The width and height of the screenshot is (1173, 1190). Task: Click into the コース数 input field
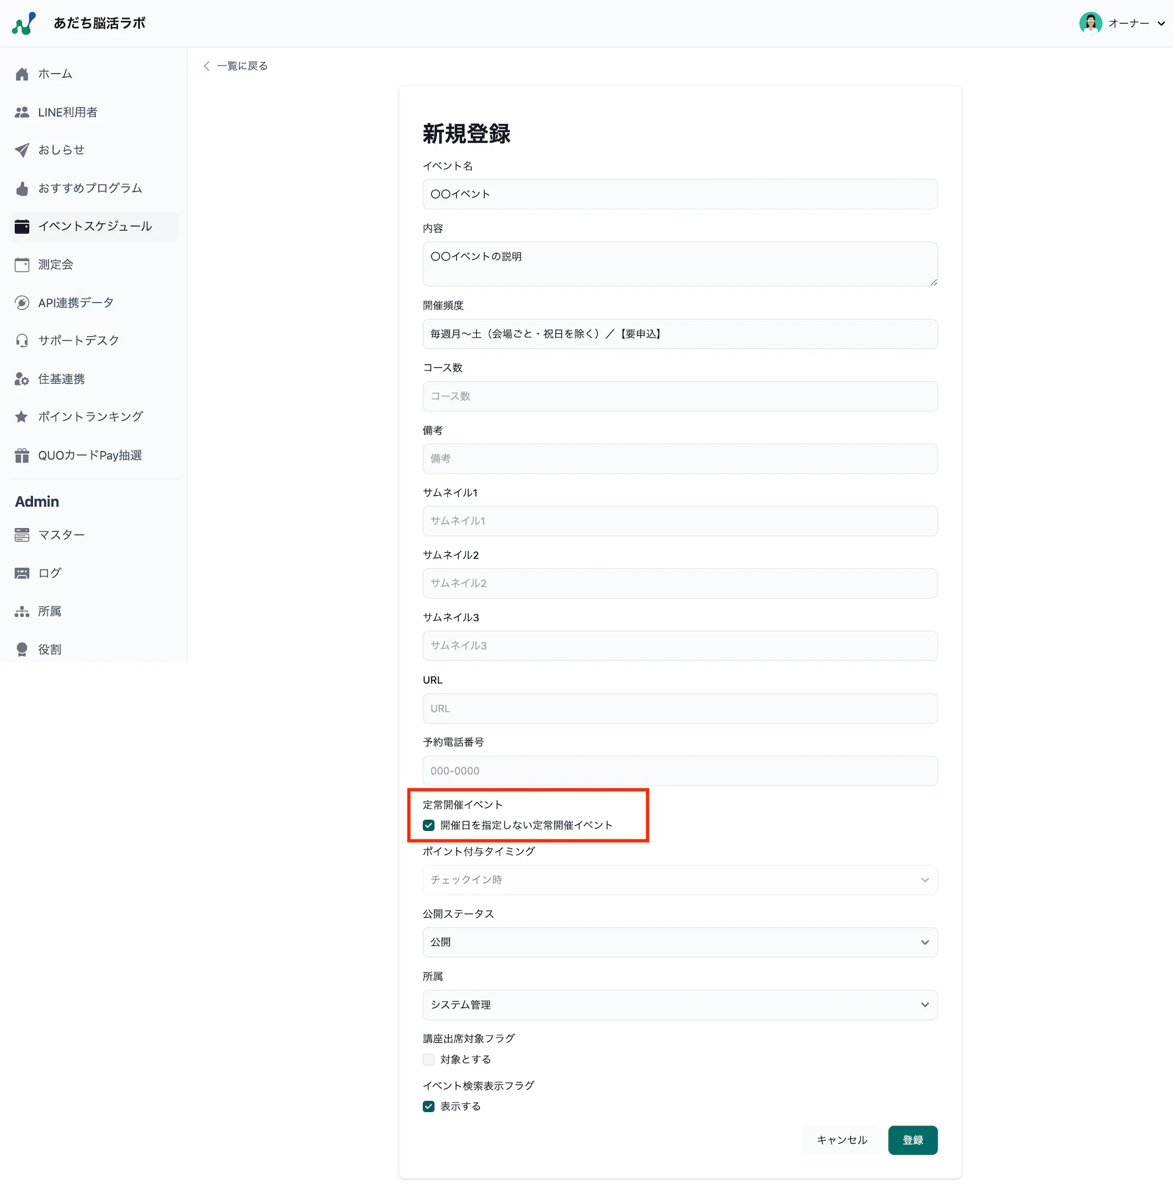click(x=679, y=396)
